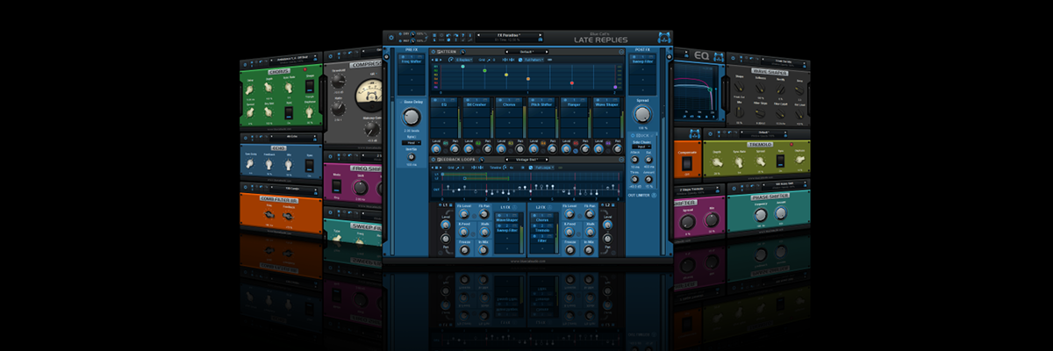This screenshot has height=351, width=1053.
Task: Select the EQ effect slot for reply R1
Action: [444, 104]
